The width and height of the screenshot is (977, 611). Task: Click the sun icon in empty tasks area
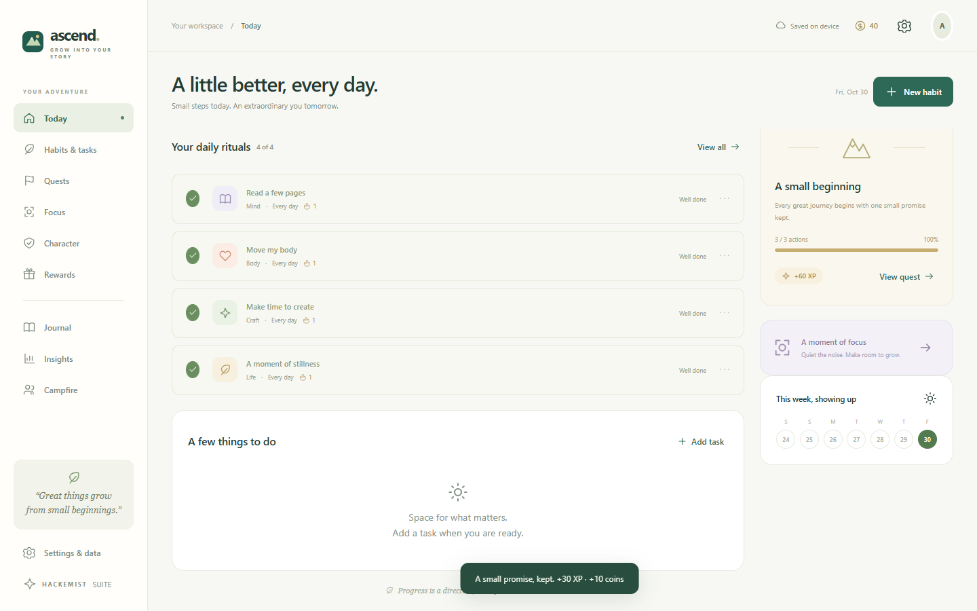point(458,492)
